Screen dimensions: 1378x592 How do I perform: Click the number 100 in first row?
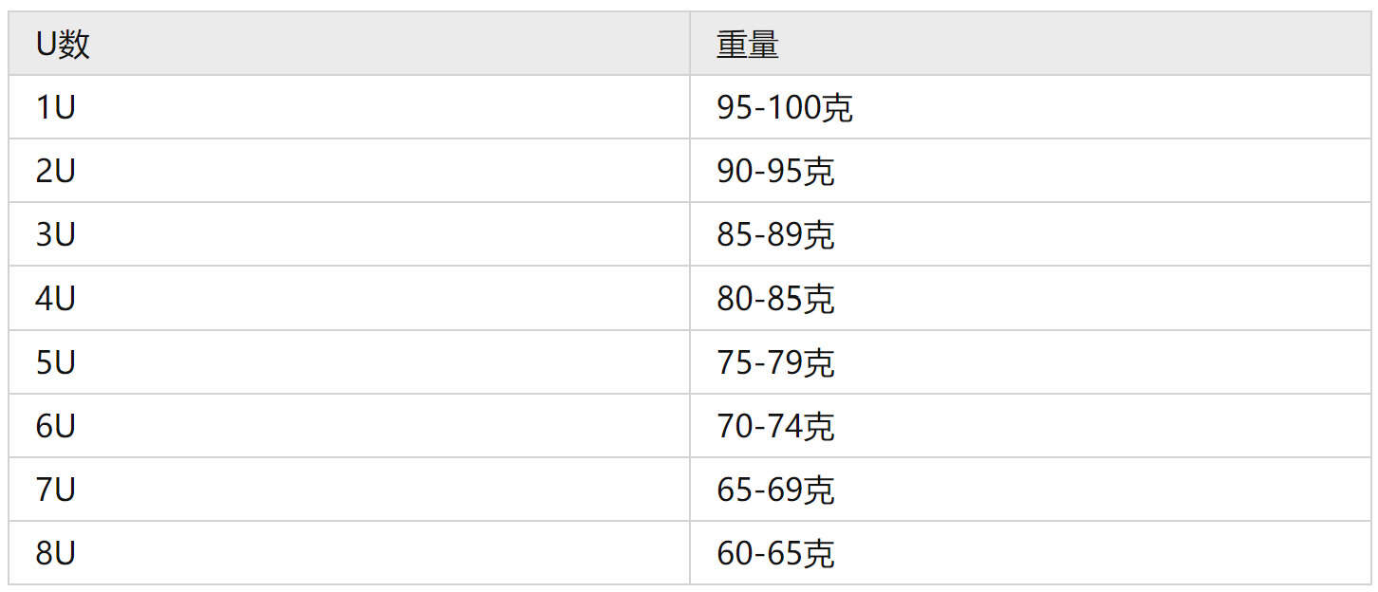coord(793,108)
